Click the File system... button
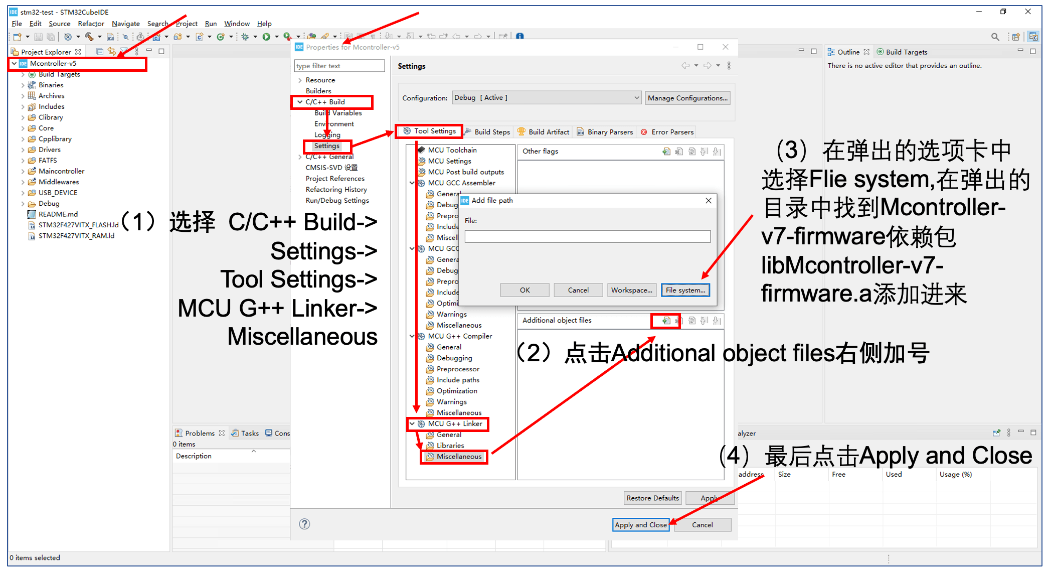 685,290
